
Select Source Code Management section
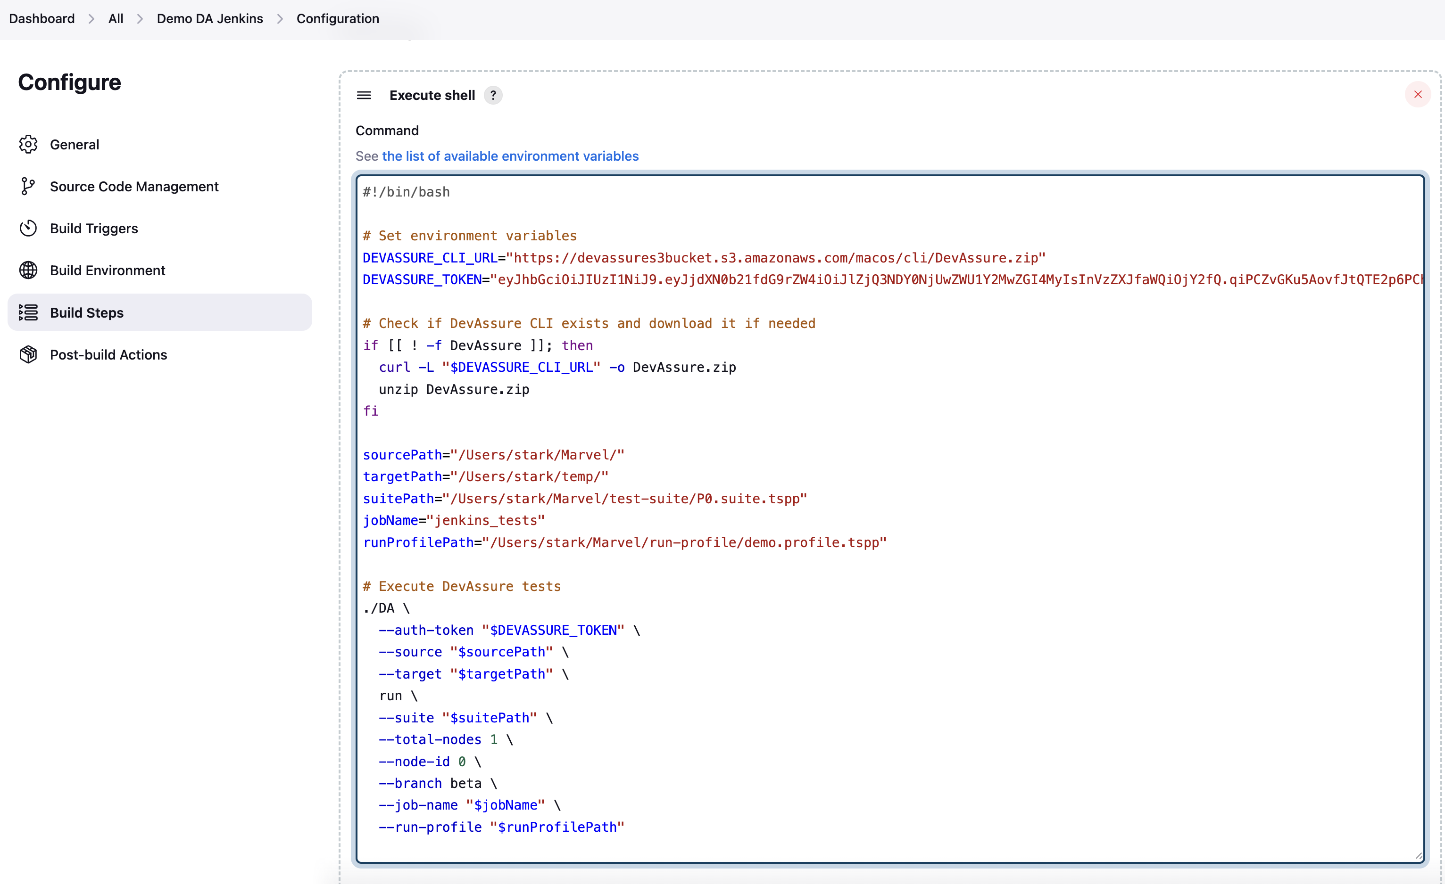point(134,186)
